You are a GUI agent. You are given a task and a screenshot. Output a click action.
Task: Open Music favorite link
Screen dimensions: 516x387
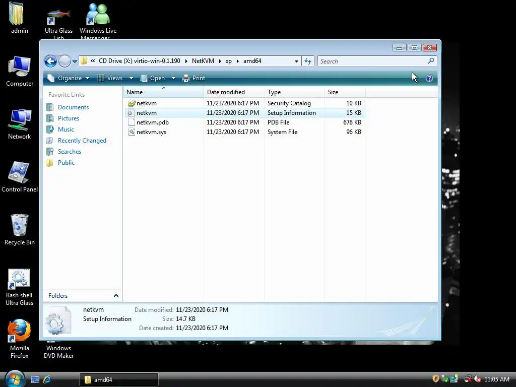point(66,130)
